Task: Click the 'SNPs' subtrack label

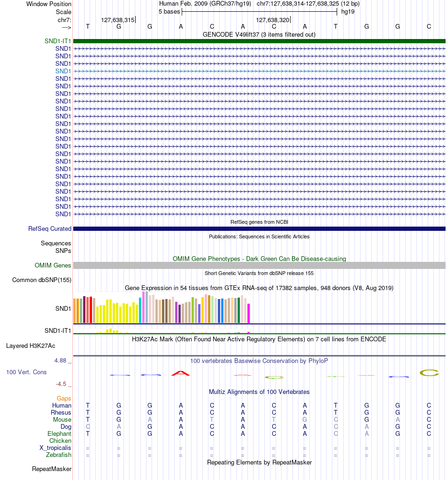Action: pos(63,251)
